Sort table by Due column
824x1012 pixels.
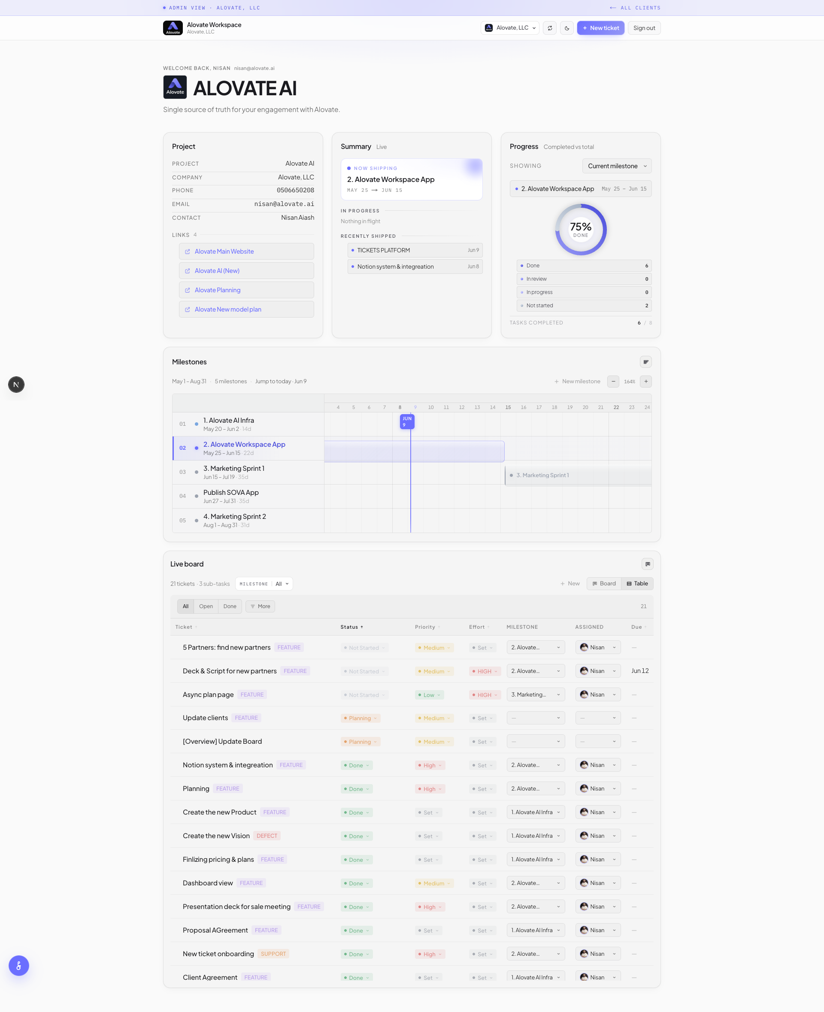coord(639,627)
